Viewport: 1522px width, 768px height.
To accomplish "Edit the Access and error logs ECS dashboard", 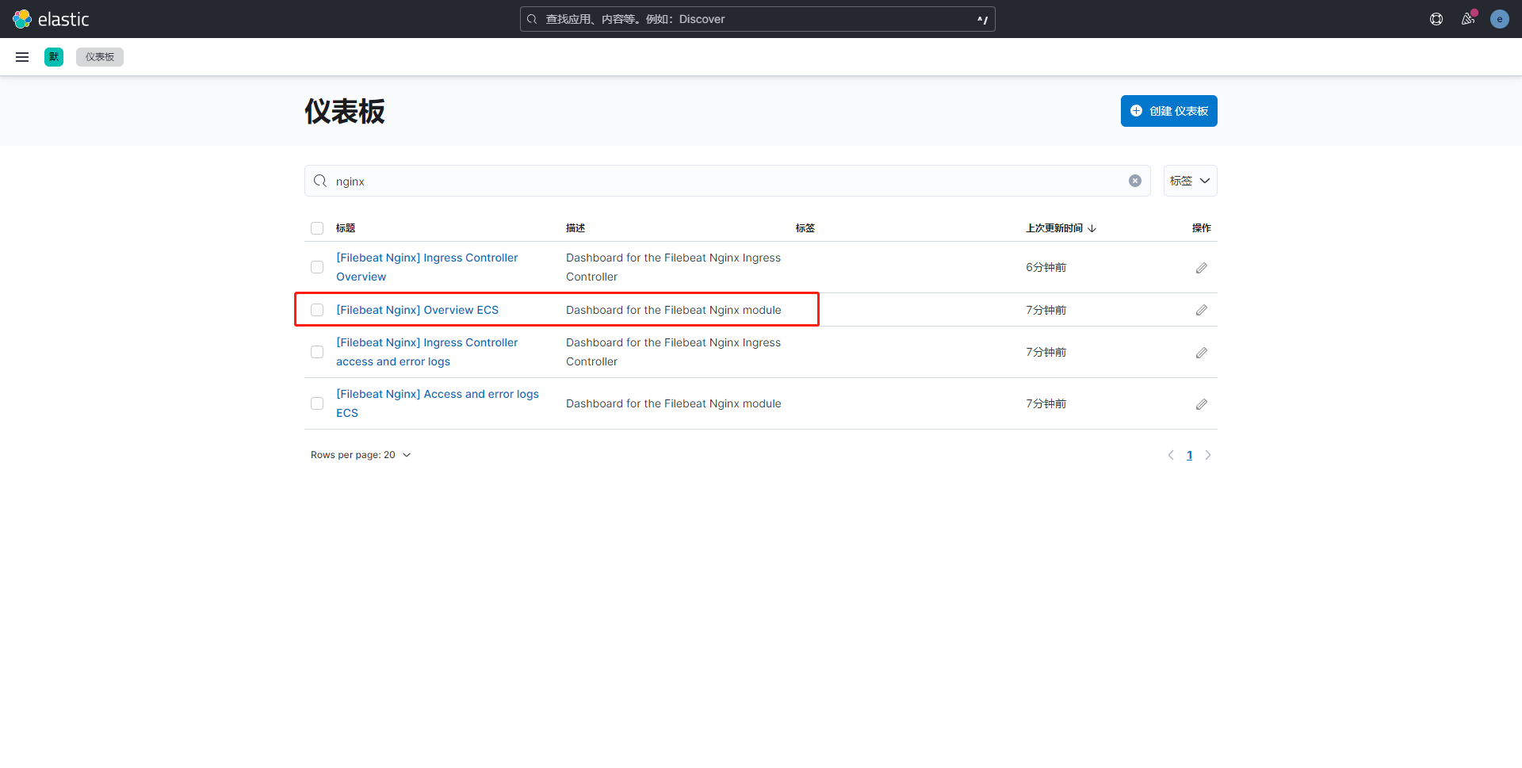I will [x=1201, y=404].
